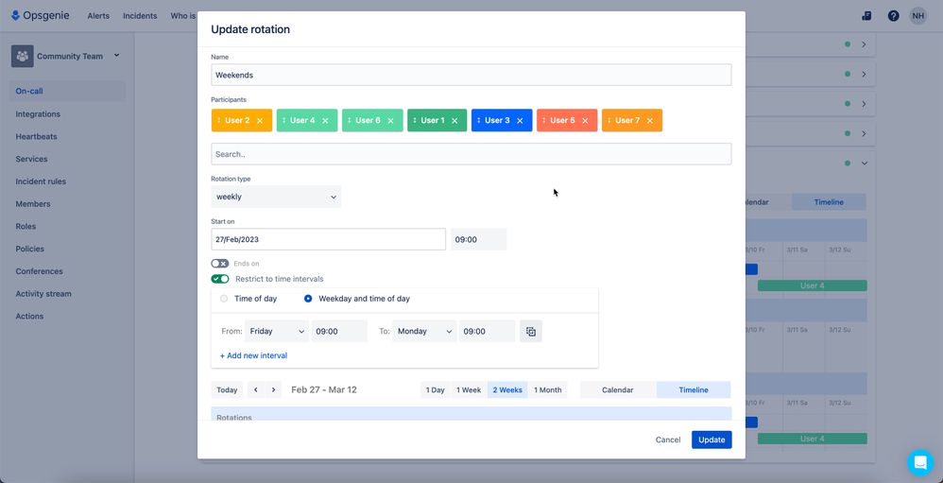The image size is (943, 483).
Task: Cancel the rotation update
Action: [x=668, y=440]
